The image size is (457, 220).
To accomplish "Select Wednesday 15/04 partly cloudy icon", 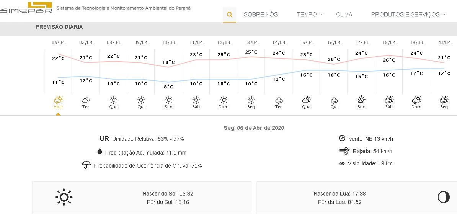I will [x=306, y=100].
